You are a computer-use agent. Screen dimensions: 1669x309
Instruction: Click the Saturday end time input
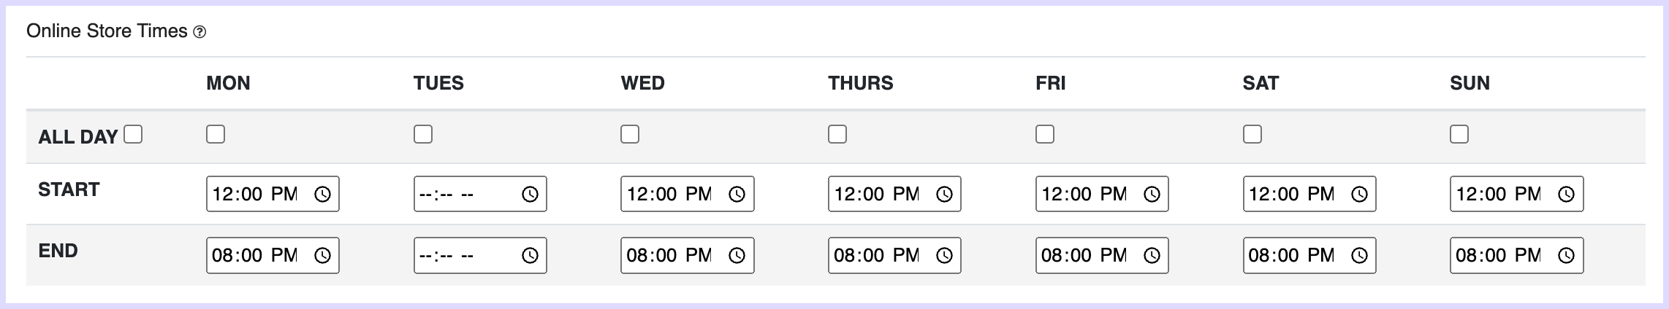coord(1309,255)
